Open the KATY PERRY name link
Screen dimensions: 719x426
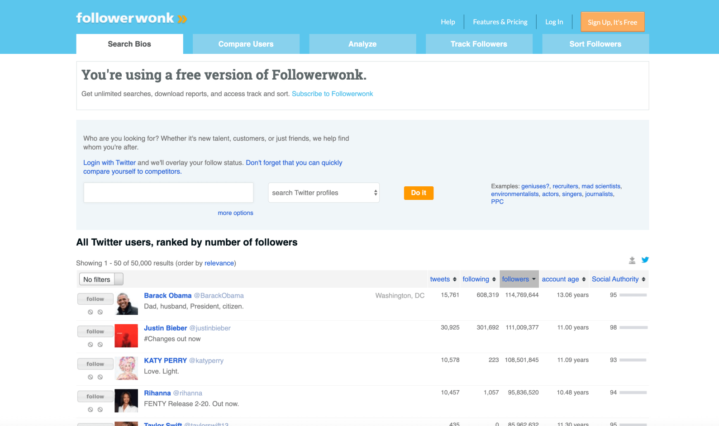pyautogui.click(x=165, y=361)
